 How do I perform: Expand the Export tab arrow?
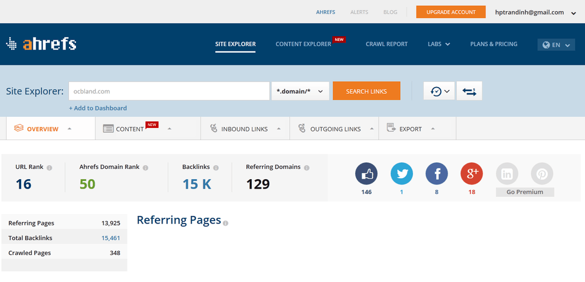coord(433,128)
